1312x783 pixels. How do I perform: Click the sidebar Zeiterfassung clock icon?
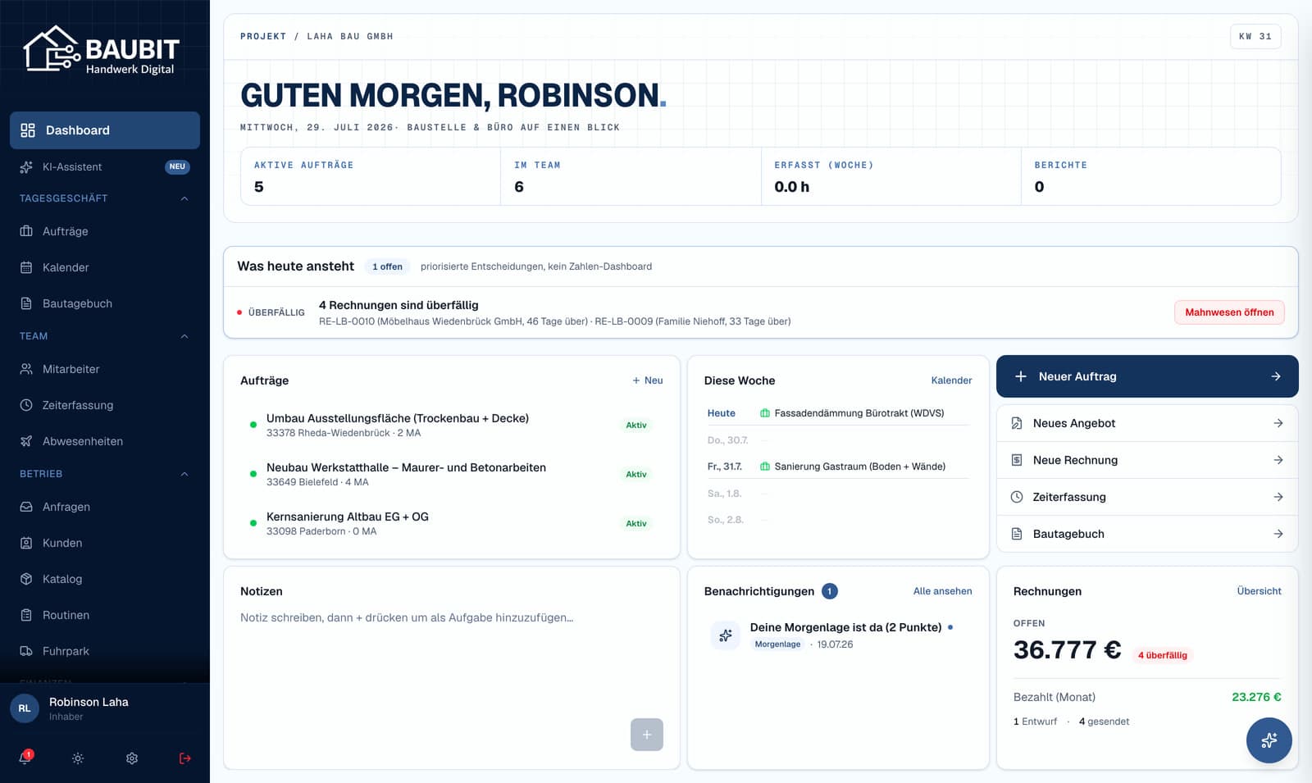coord(26,405)
